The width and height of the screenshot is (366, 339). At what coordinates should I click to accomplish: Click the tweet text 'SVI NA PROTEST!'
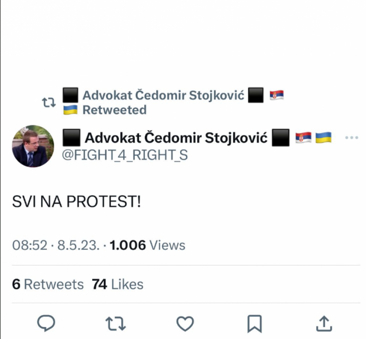pos(76,201)
